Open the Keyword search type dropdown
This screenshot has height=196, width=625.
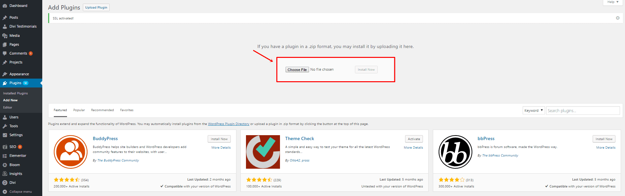pyautogui.click(x=534, y=110)
